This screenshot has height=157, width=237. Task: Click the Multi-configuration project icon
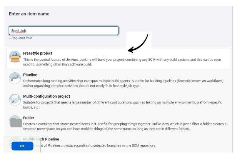15,100
